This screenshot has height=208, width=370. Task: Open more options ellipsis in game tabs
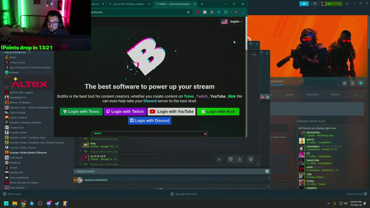click(x=356, y=94)
